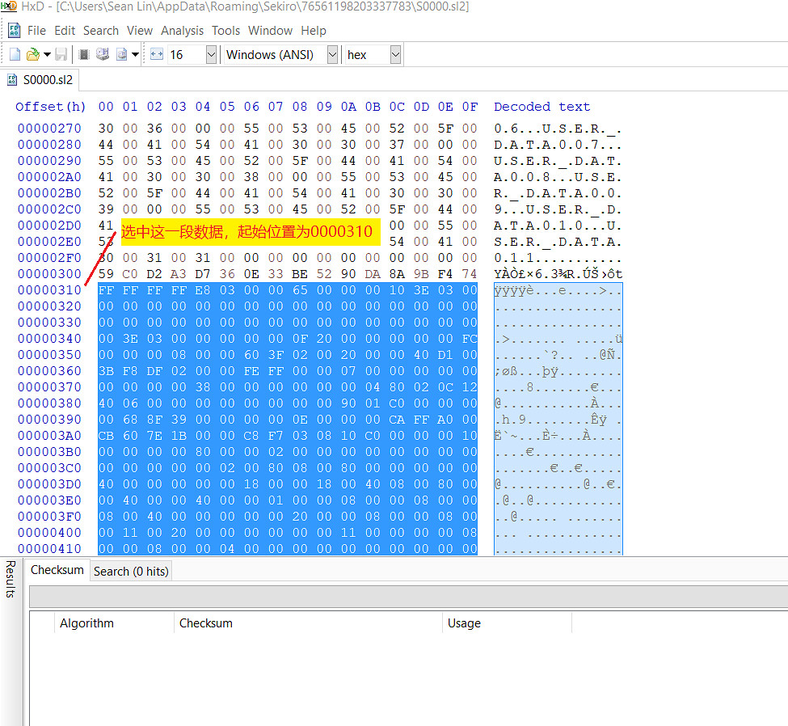
Task: Click the Open file folder icon
Action: 32,55
